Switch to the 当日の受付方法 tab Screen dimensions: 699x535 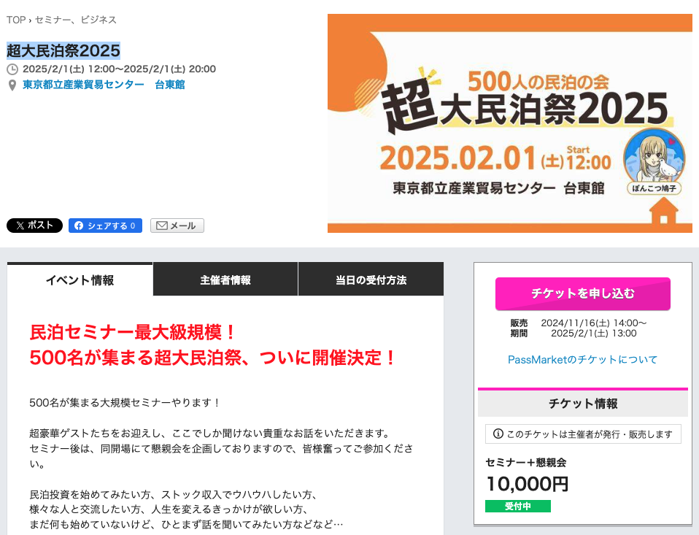tap(371, 280)
